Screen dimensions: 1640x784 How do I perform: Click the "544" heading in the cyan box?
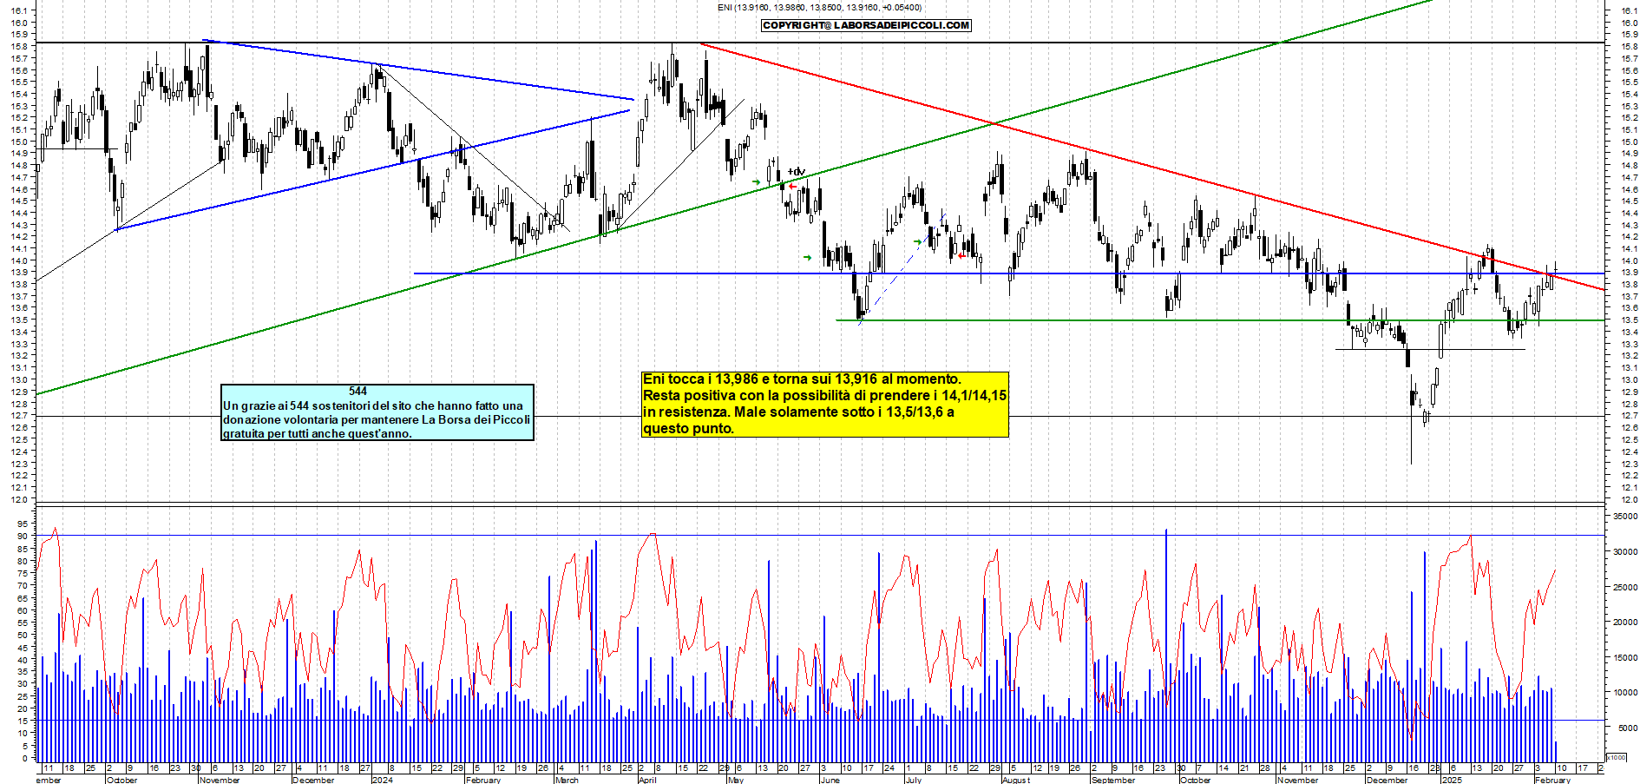(x=358, y=391)
